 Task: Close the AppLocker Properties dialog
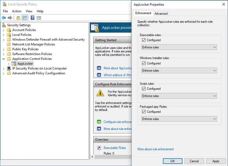pos(224,4)
